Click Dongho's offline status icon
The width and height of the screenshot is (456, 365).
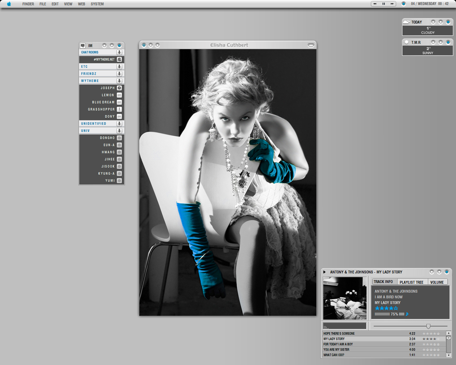click(x=119, y=138)
